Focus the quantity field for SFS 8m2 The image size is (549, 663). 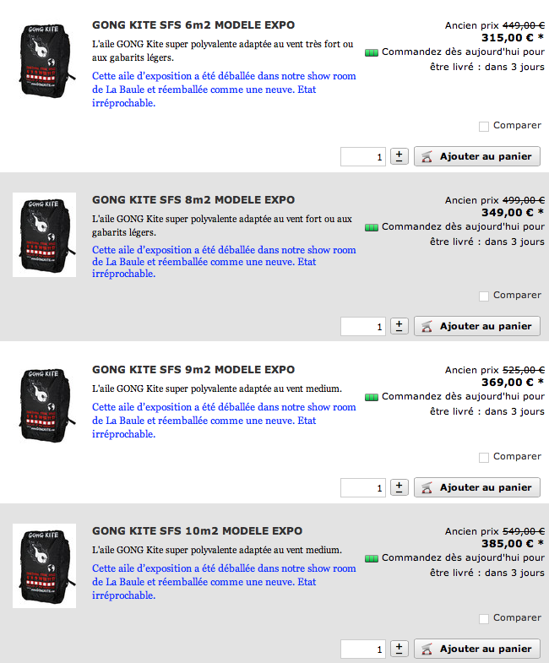click(x=363, y=326)
